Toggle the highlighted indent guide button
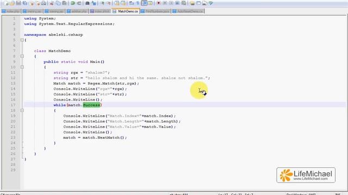The height and width of the screenshot is (195, 348). tap(144, 3)
